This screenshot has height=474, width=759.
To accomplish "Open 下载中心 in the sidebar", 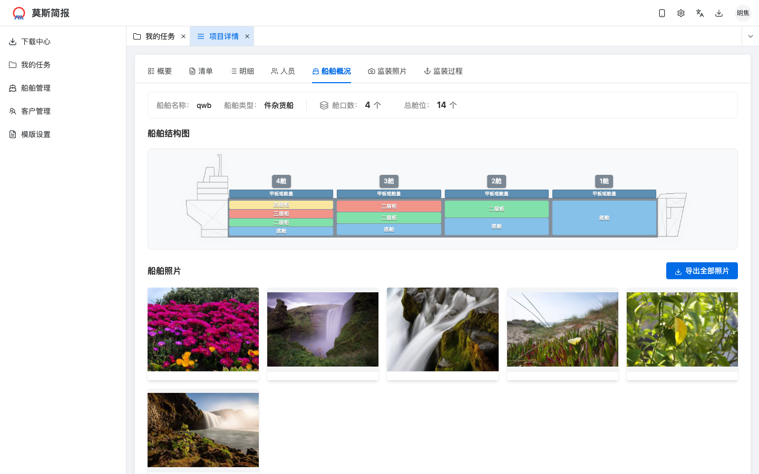I will pos(36,42).
